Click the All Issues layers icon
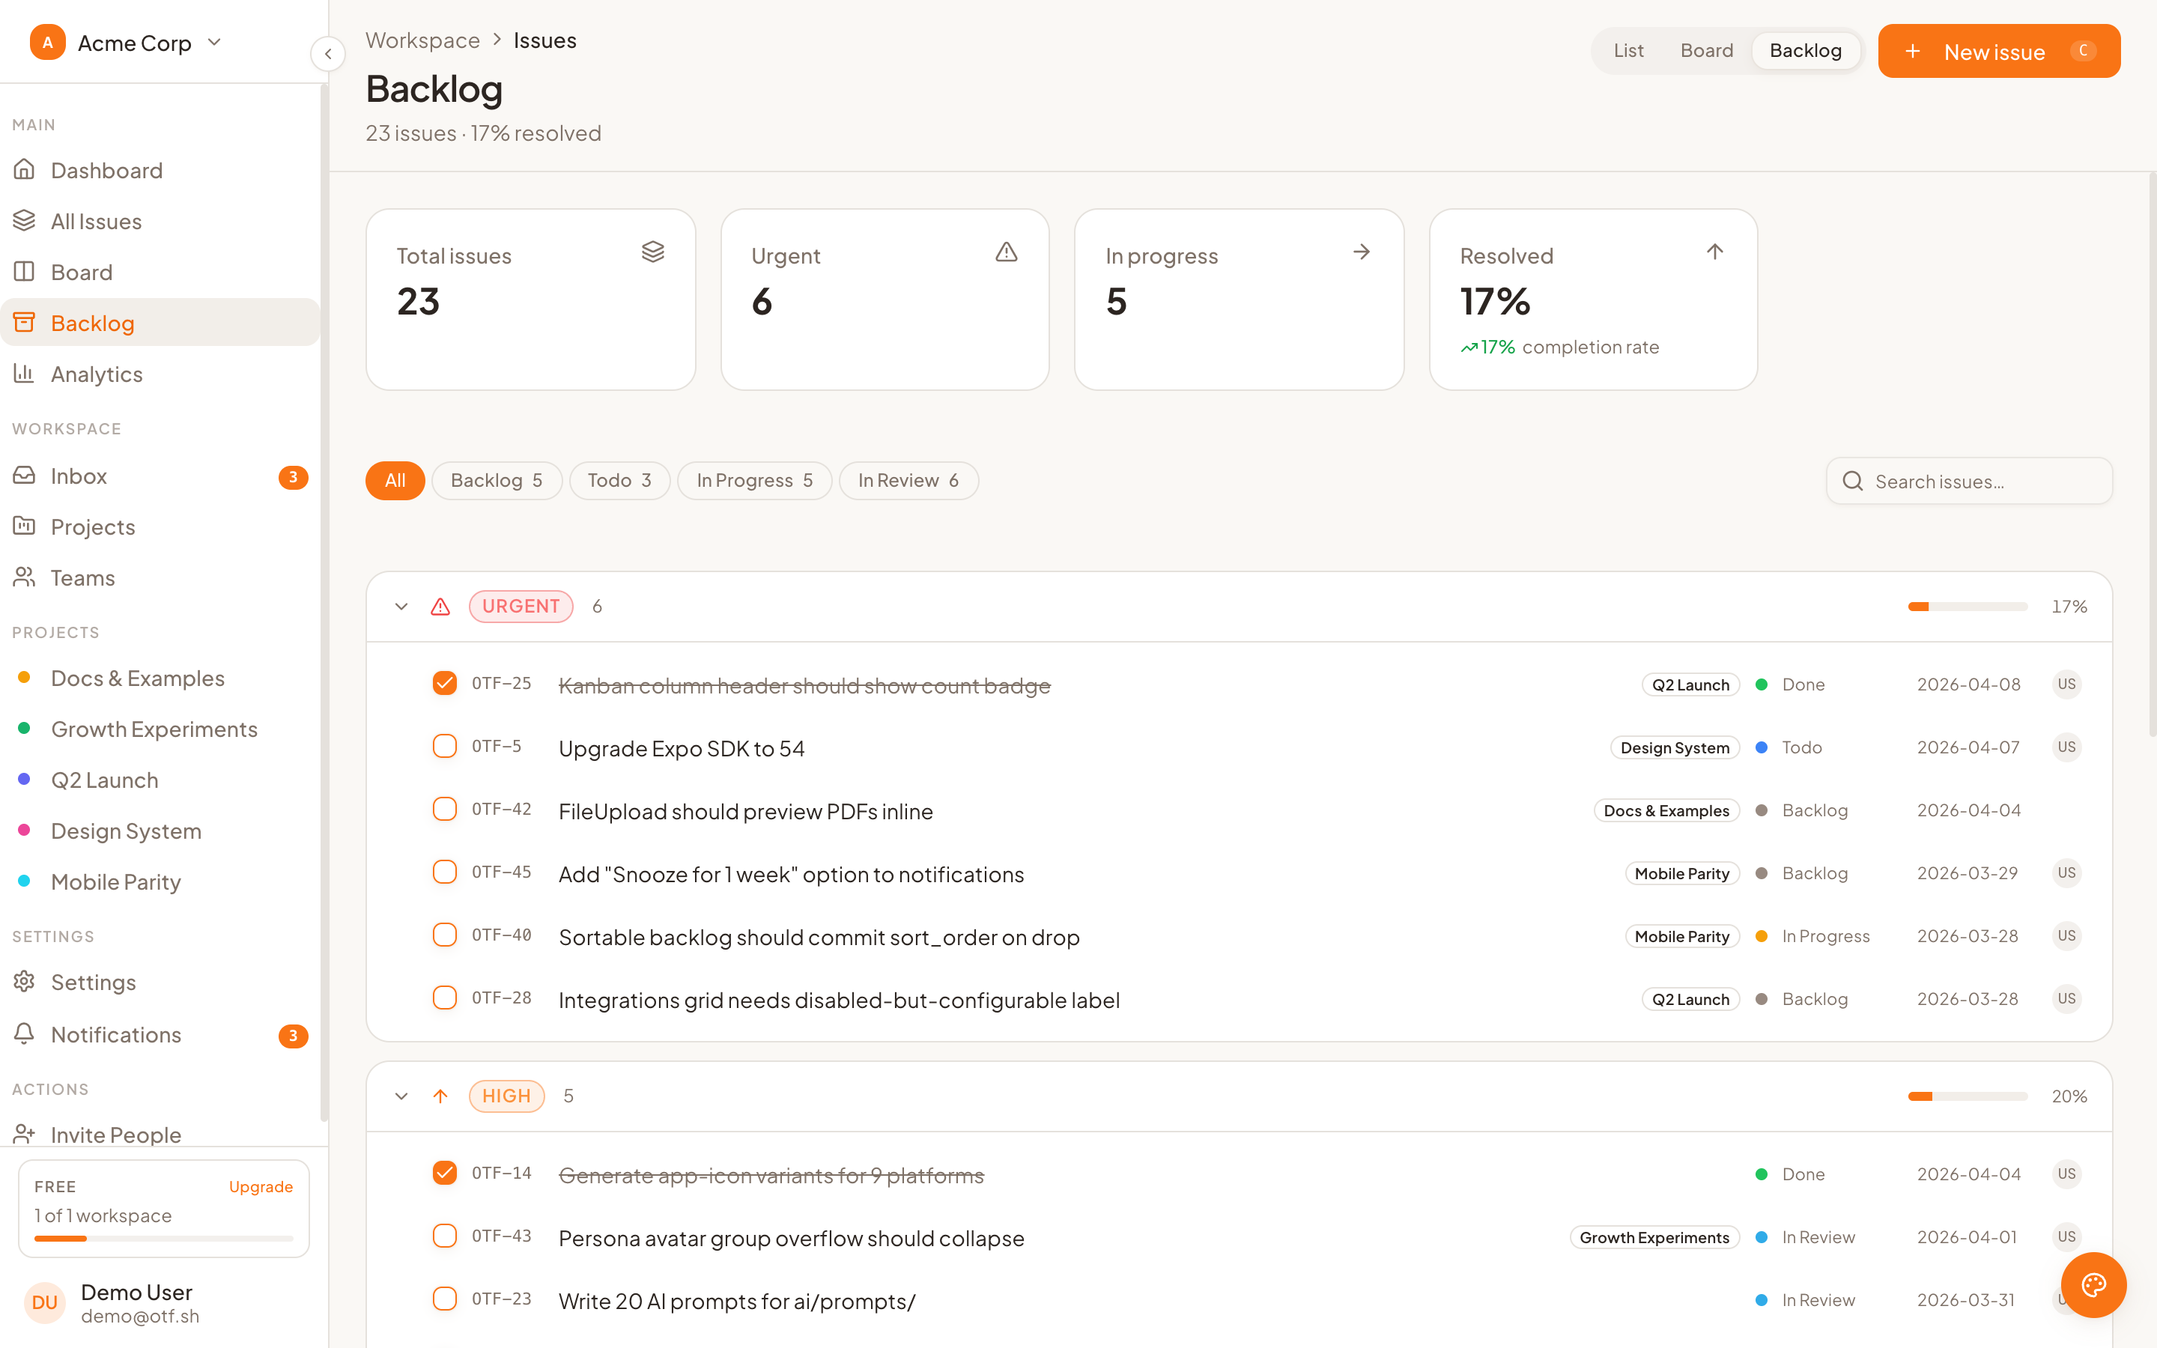This screenshot has width=2157, height=1348. point(25,220)
